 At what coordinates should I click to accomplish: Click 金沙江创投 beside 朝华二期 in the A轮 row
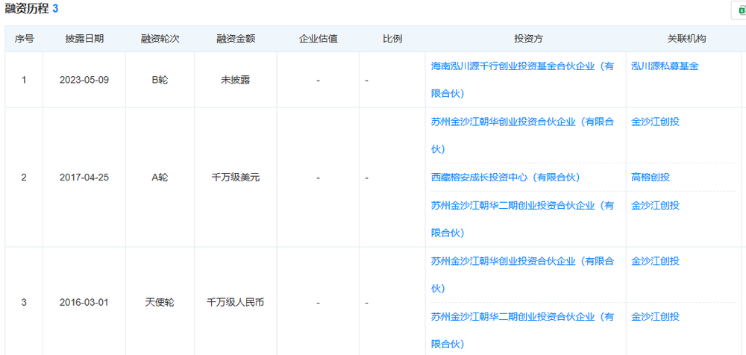coord(655,206)
